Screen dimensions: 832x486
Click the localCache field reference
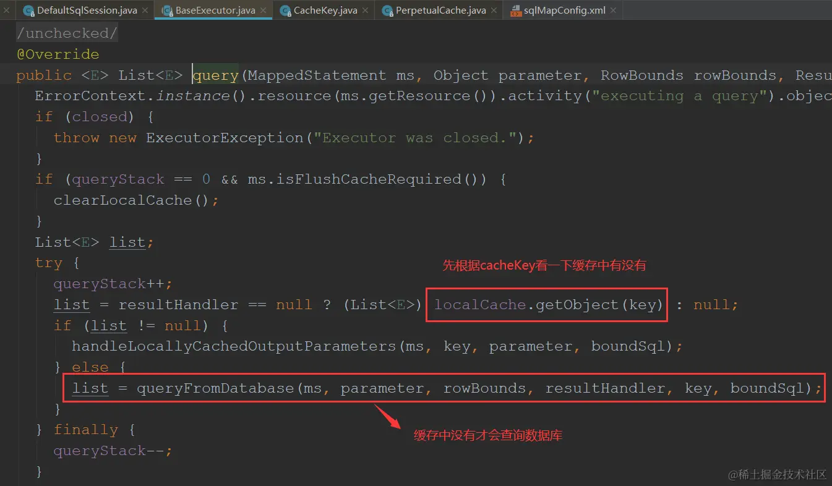tap(479, 305)
